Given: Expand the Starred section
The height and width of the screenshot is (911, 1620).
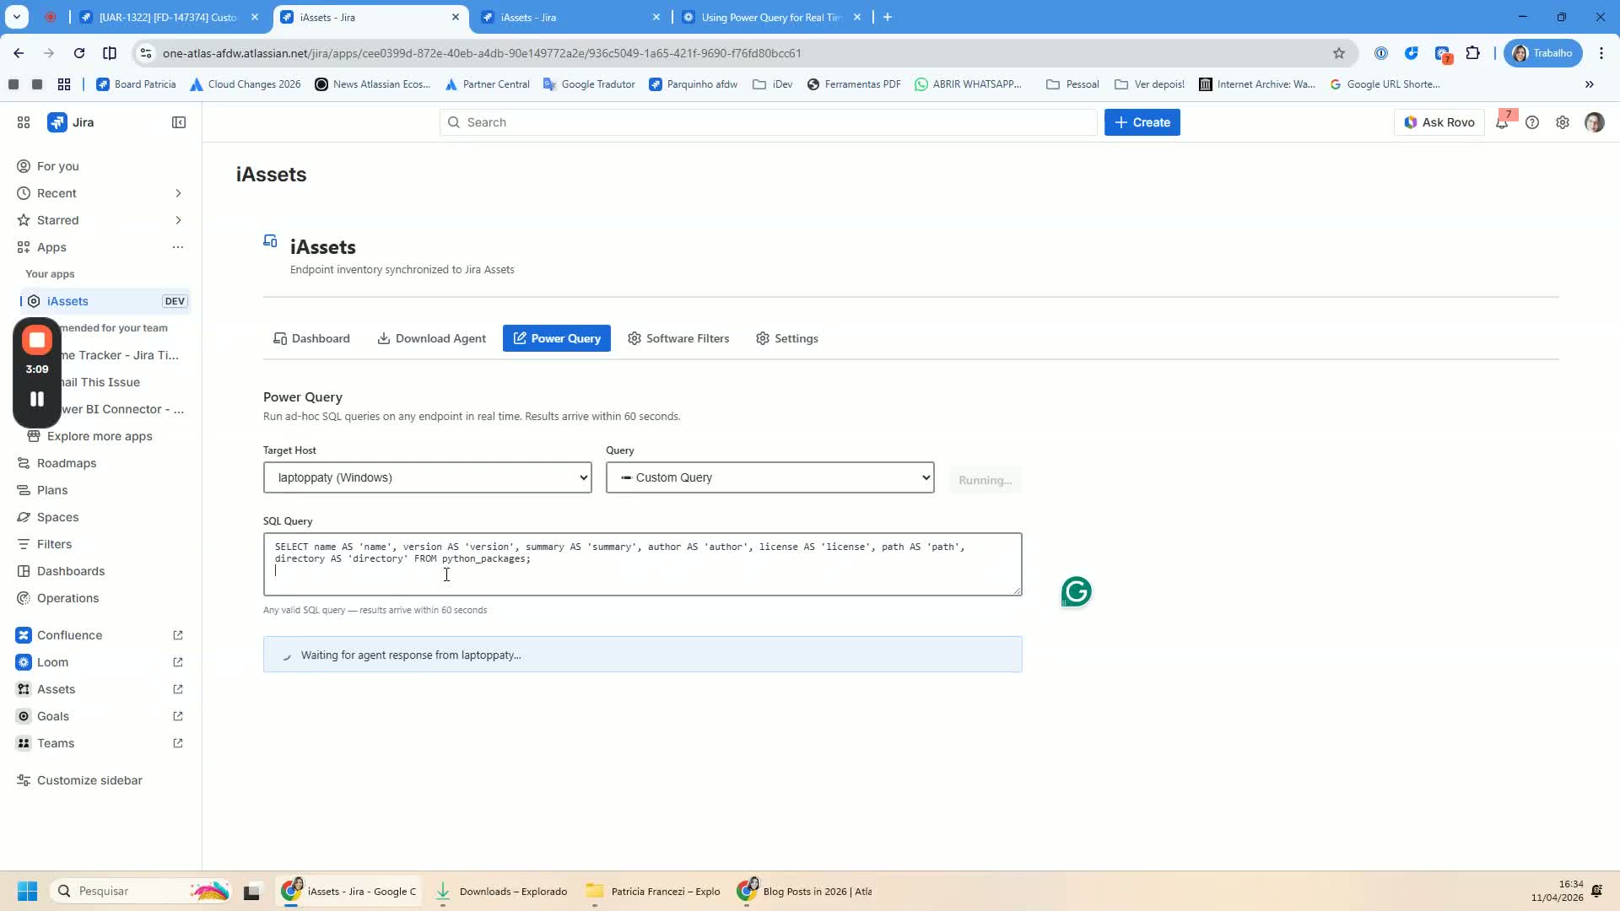Looking at the screenshot, I should coord(178,220).
